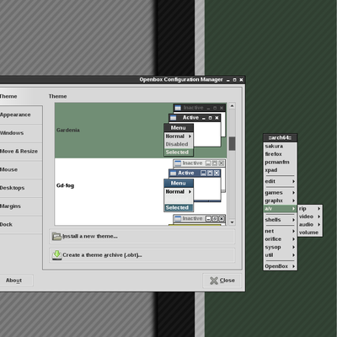This screenshot has height=337, width=337.
Task: Open the Mouse tab
Action: 21,169
